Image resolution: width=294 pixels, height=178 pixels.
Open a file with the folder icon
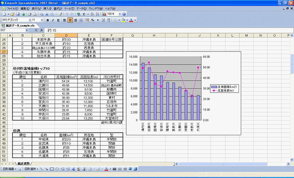(x=12, y=14)
